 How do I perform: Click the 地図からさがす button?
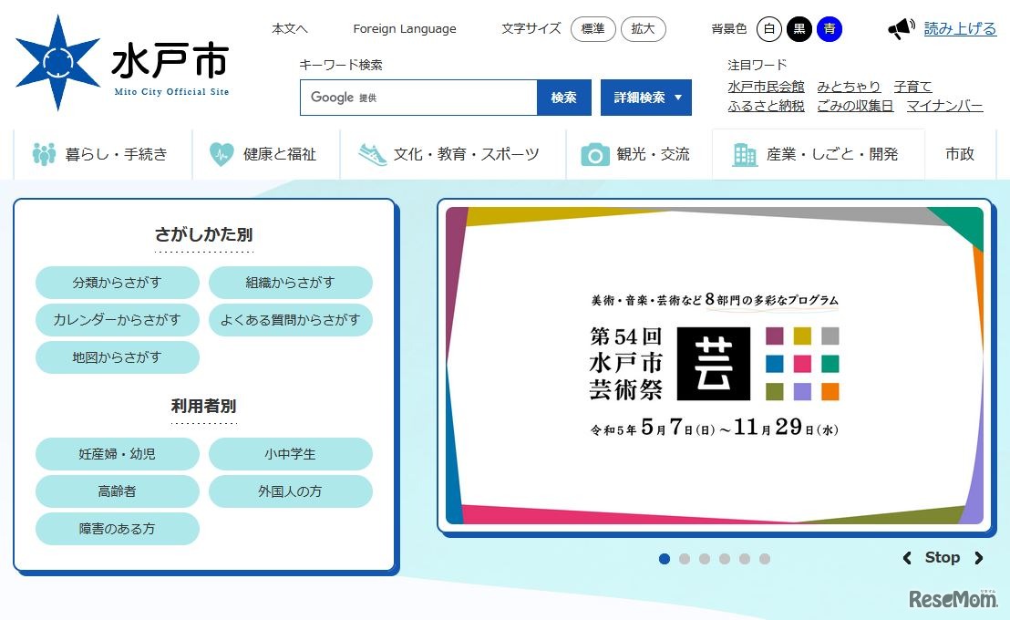(117, 357)
